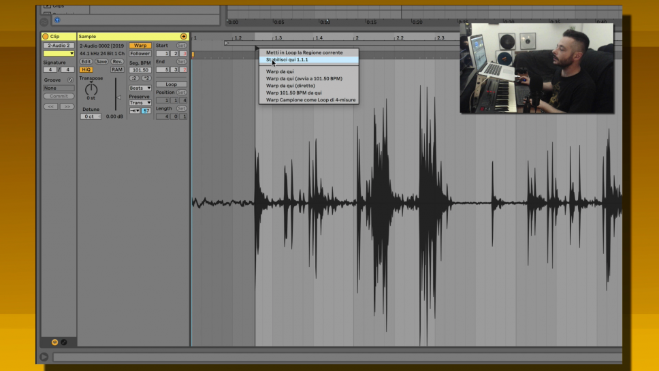Click the Groove hot-swap icon
Image resolution: width=659 pixels, height=371 pixels.
tap(69, 80)
